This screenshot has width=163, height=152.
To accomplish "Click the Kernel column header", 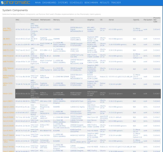I will [111, 20].
